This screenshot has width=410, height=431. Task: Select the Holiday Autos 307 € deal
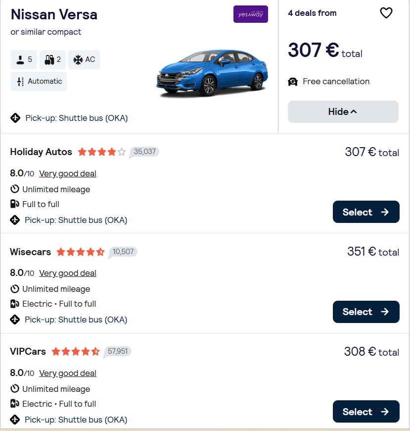(365, 212)
